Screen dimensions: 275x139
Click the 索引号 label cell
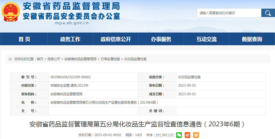point(29,77)
